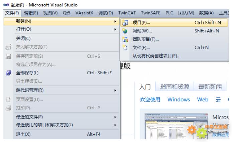Open the 数据(A) menu

pyautogui.click(x=206, y=13)
